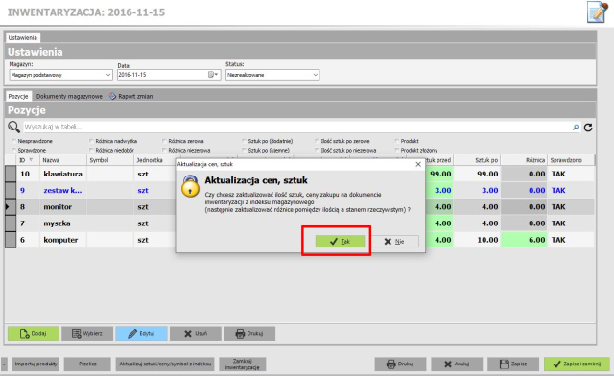Sort by the Nazwa column header
Viewport: 614px width, 376px height.
click(x=62, y=160)
